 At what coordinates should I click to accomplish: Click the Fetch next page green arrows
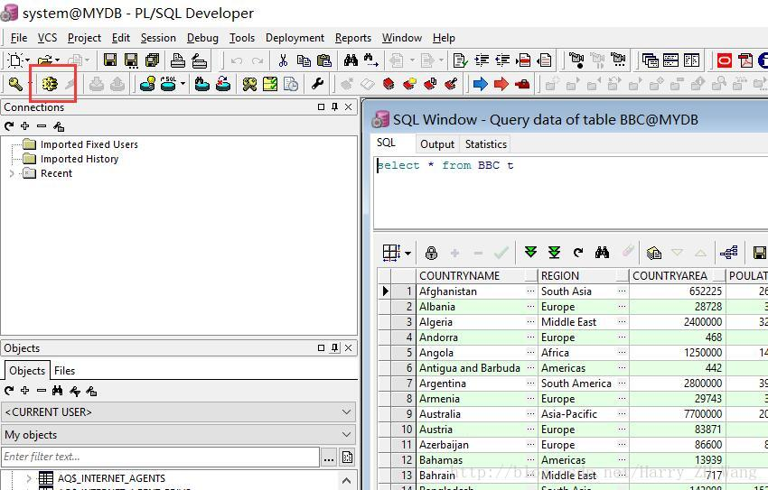530,253
